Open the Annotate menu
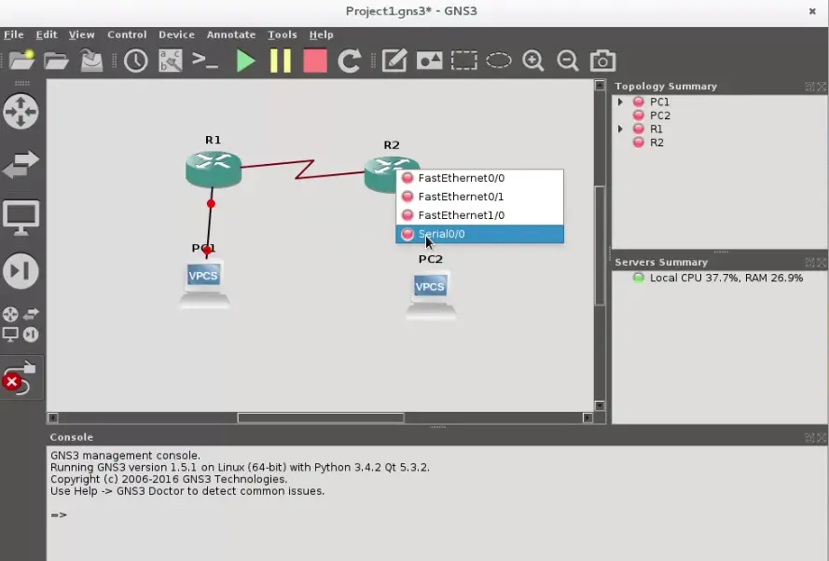Viewport: 829px width, 561px height. point(231,34)
